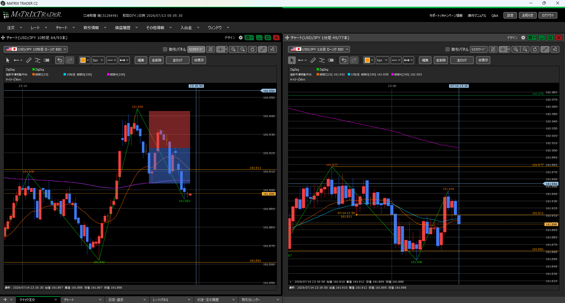
Task: Click 全ロック button in 1分足 chart
Action: click(462, 60)
